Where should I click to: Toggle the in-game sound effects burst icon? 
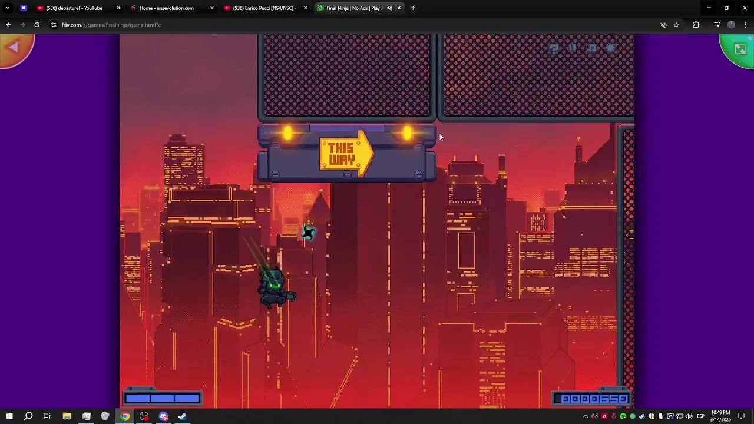pos(611,48)
